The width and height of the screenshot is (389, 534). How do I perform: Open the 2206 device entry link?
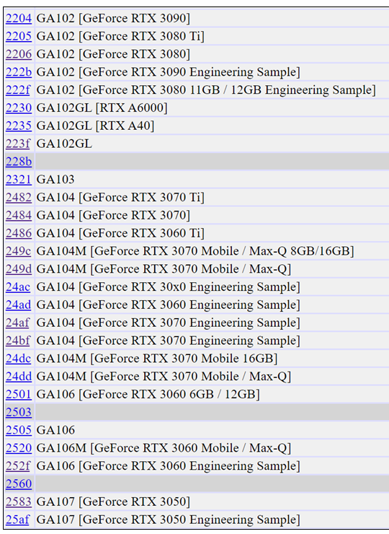[x=19, y=54]
